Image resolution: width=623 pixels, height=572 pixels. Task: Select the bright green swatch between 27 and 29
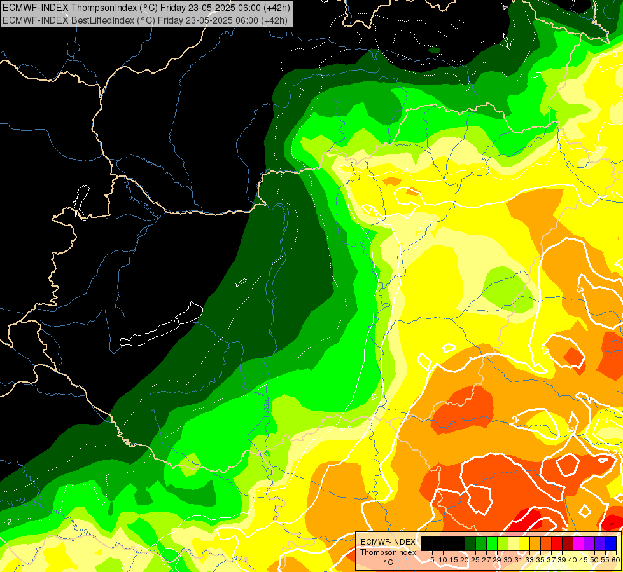tap(492, 543)
